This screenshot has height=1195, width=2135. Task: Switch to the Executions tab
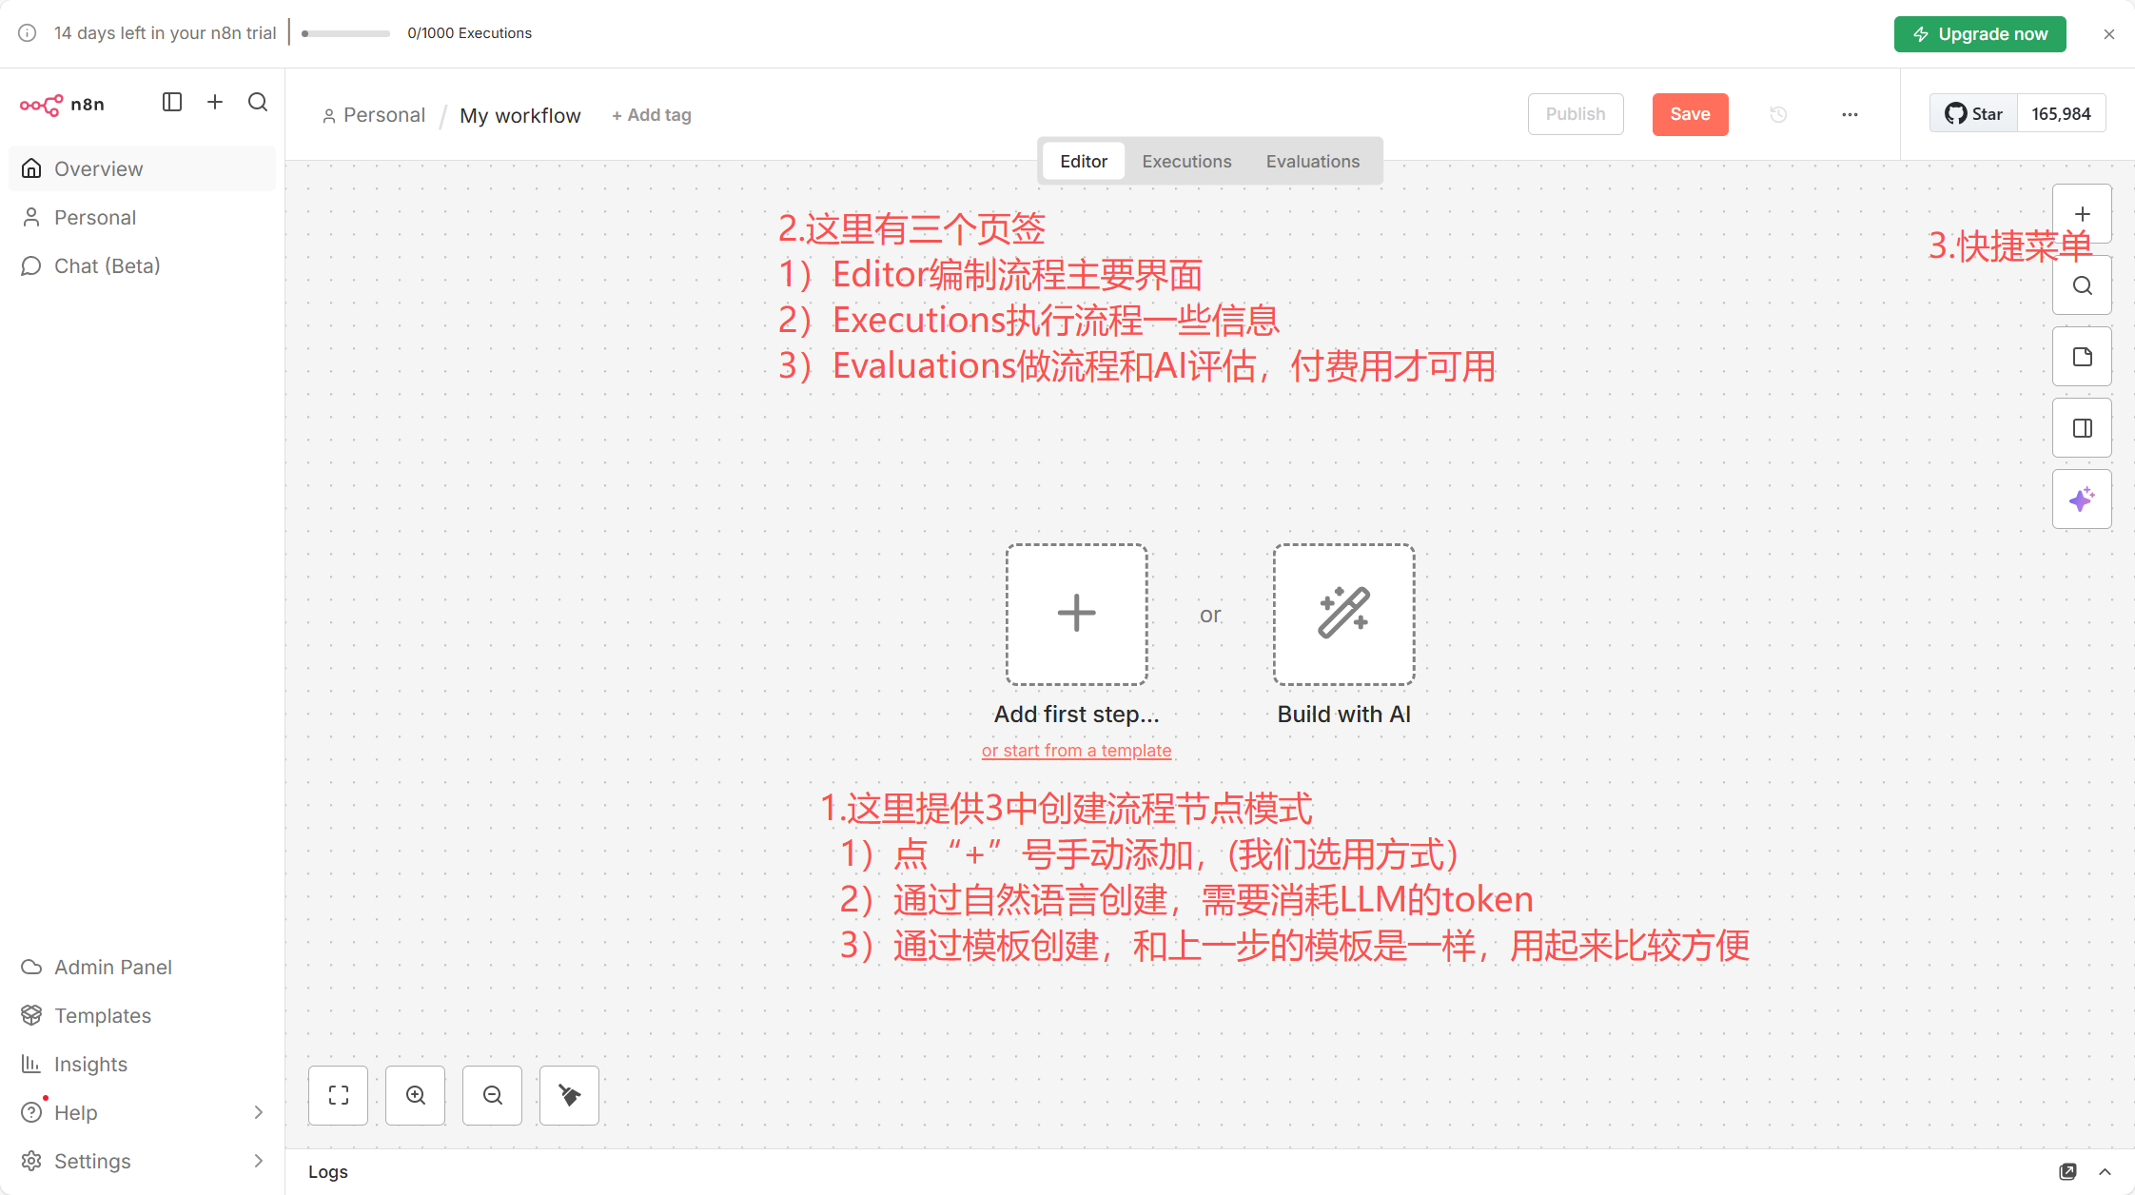coord(1186,162)
